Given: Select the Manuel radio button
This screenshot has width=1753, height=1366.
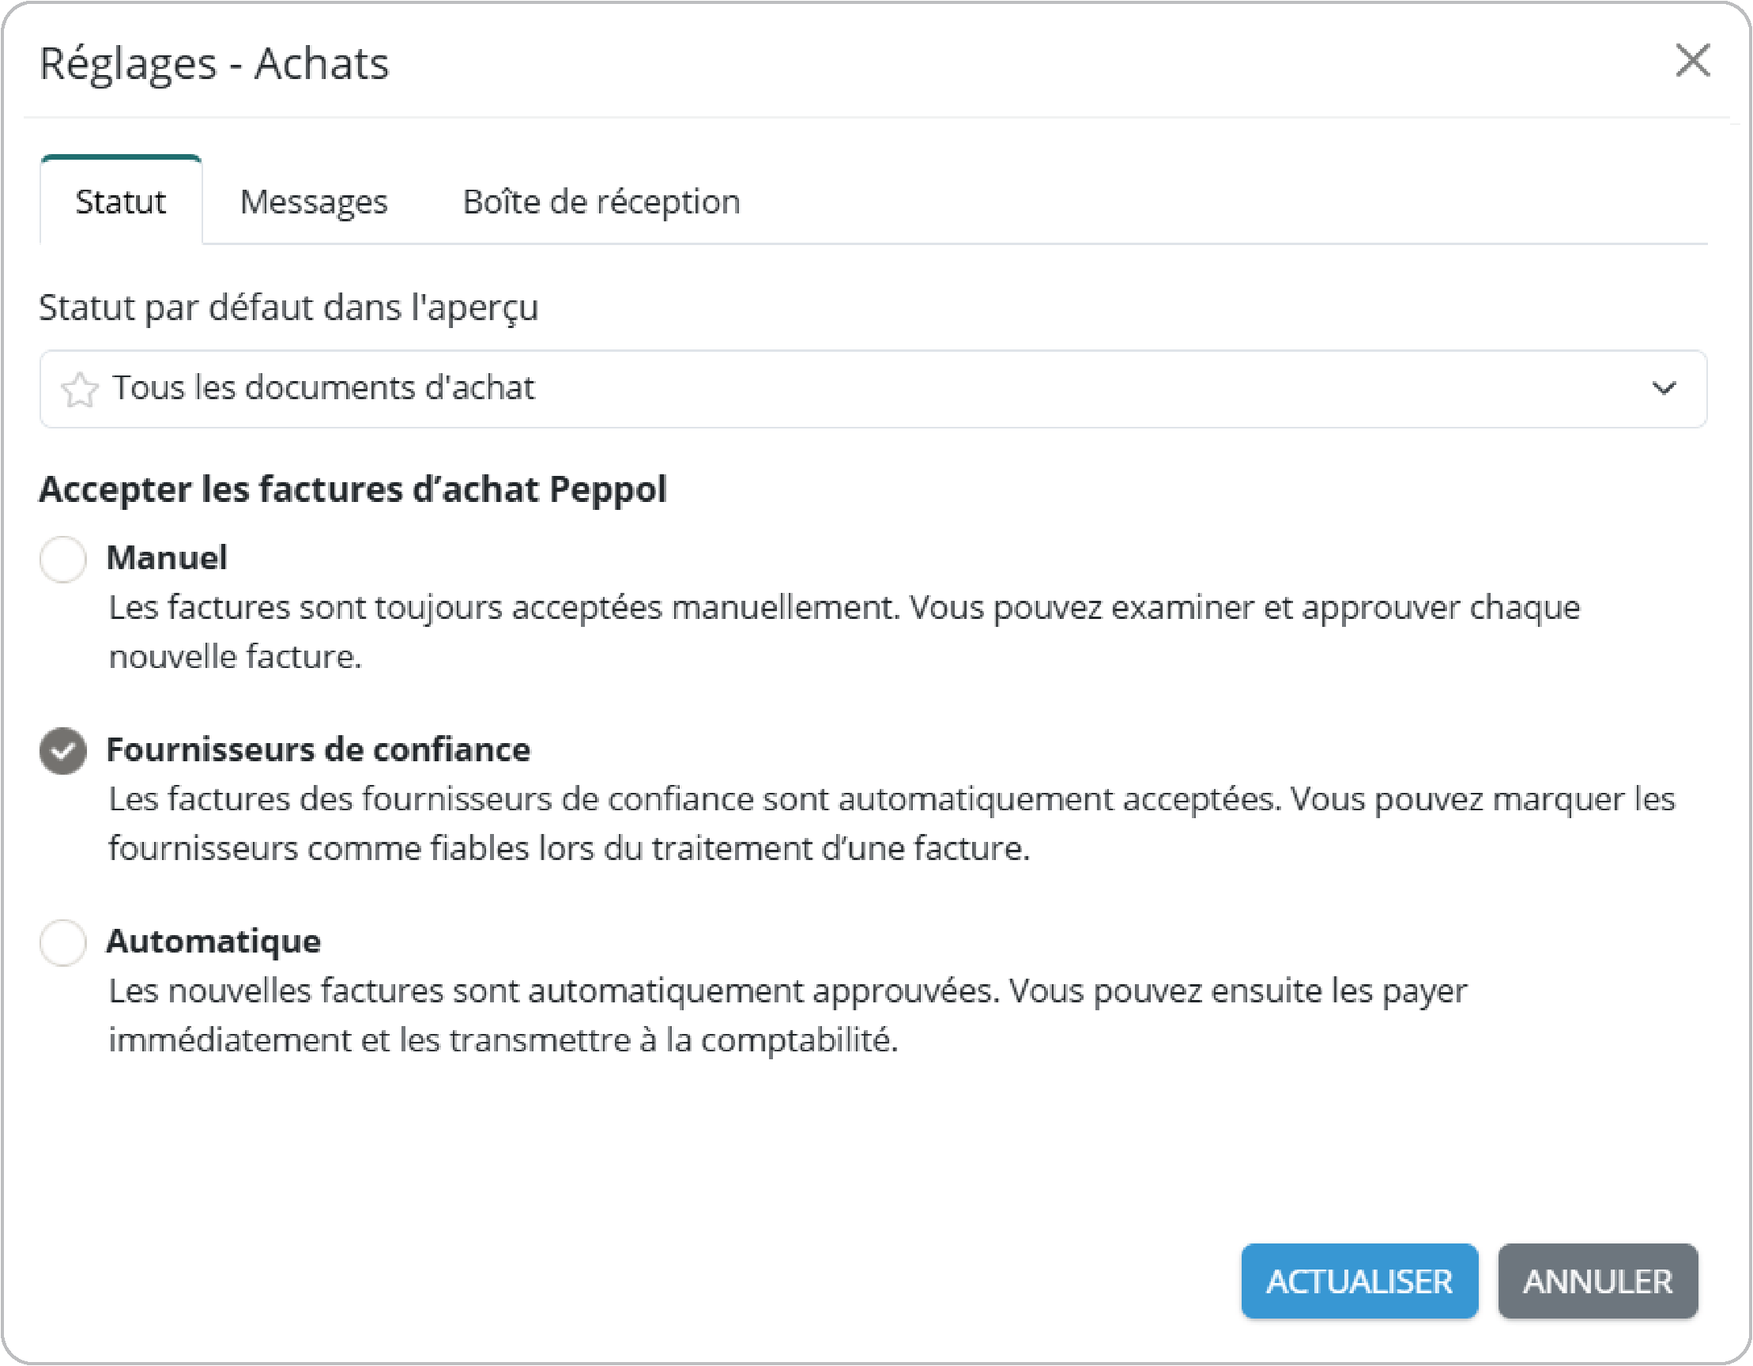Looking at the screenshot, I should [x=63, y=560].
